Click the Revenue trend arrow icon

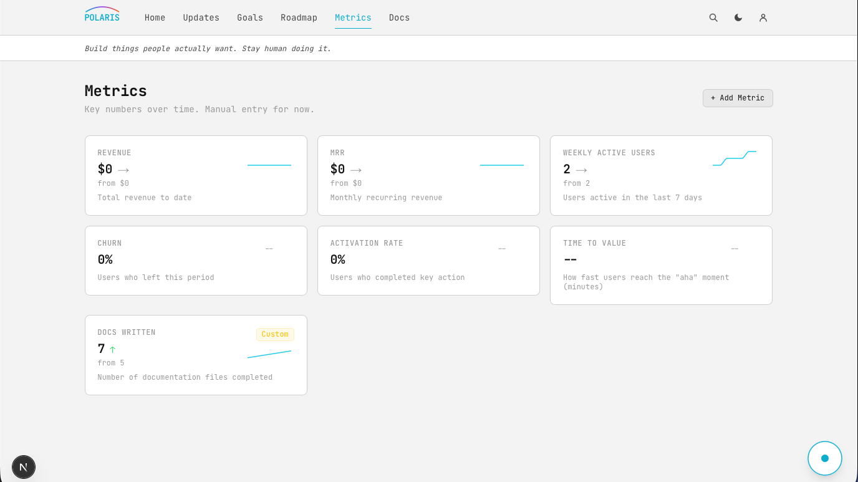click(123, 170)
